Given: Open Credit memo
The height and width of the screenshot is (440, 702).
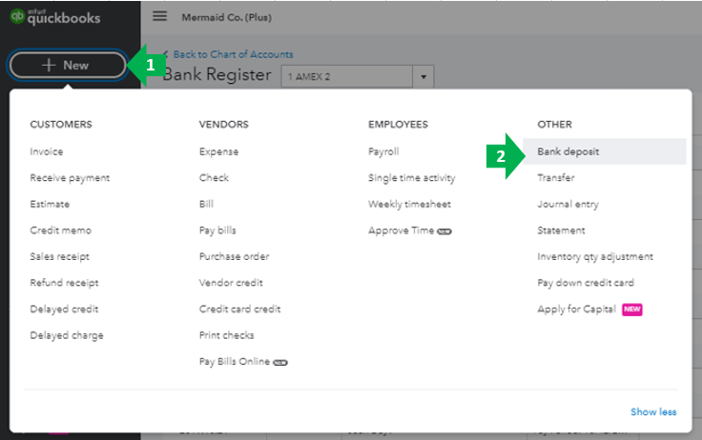Looking at the screenshot, I should pyautogui.click(x=60, y=230).
